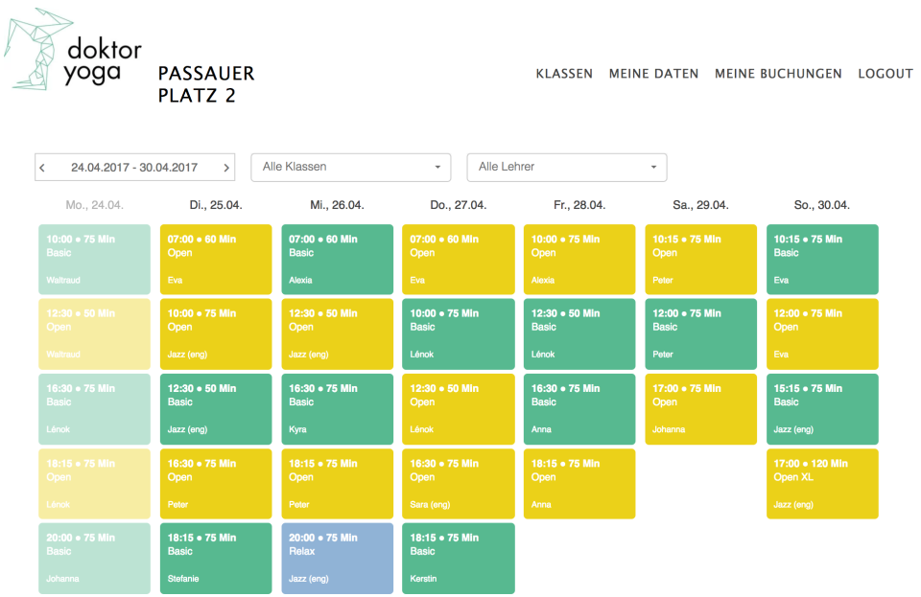Go to previous week with left arrow

click(42, 168)
